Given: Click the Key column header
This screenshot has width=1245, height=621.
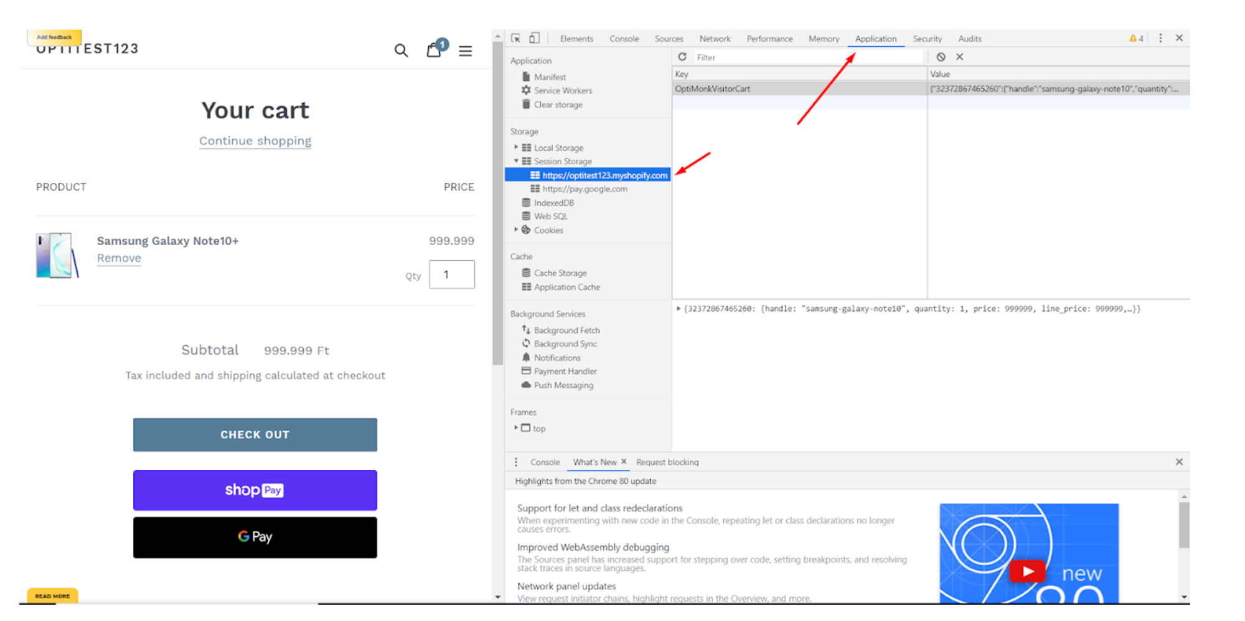Looking at the screenshot, I should [x=799, y=74].
